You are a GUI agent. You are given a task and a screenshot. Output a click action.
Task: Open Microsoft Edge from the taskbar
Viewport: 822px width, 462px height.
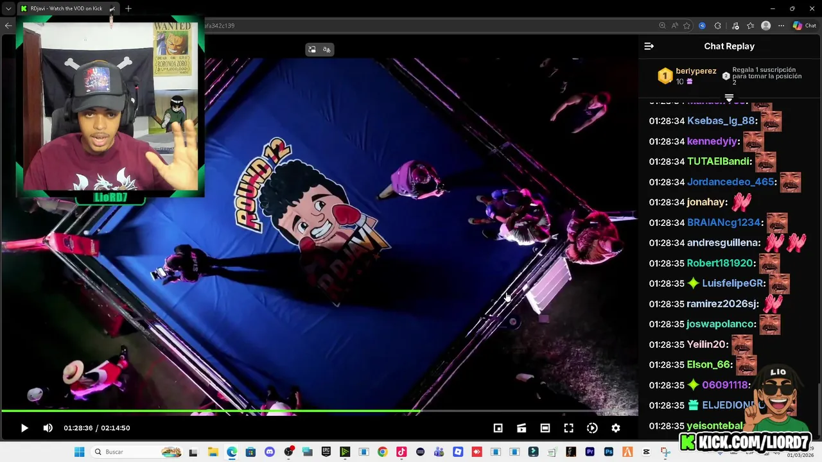tap(231, 452)
